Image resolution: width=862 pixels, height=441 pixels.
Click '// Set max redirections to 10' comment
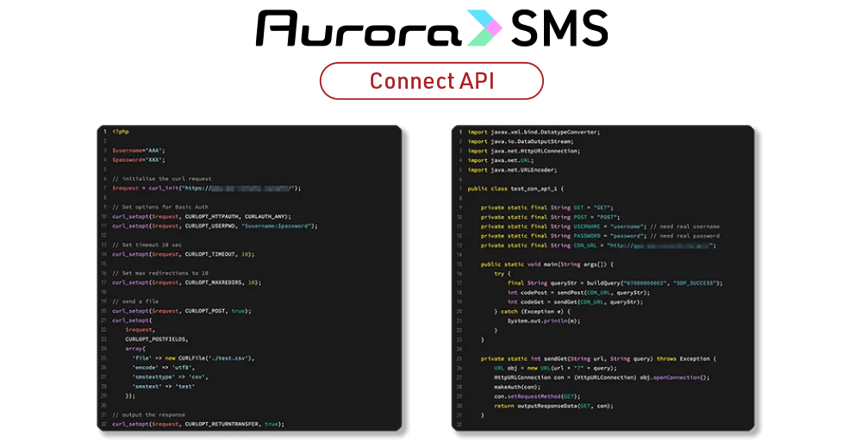pos(160,273)
